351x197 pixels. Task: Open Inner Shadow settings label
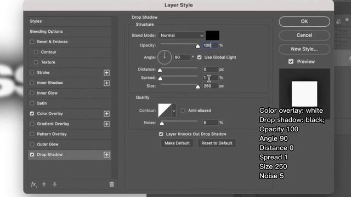[x=50, y=83]
